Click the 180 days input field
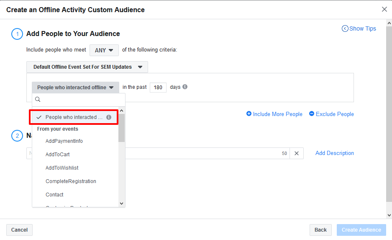Viewport: 392px width, 240px height. pyautogui.click(x=158, y=88)
